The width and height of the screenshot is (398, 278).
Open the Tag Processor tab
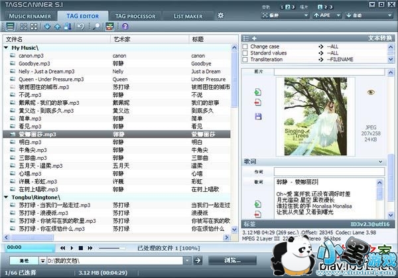click(135, 16)
